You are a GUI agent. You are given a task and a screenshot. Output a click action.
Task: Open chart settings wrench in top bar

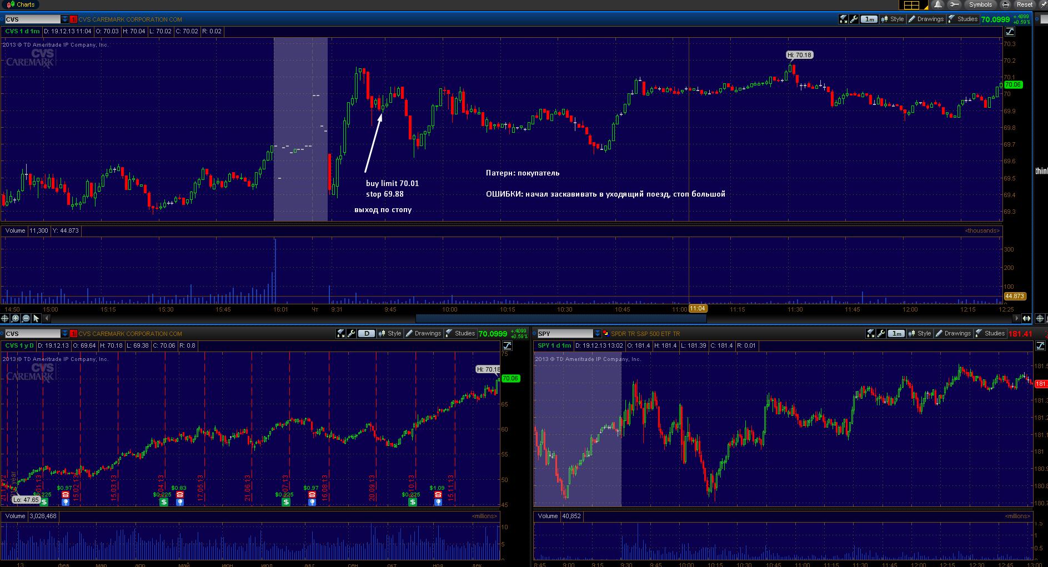pyautogui.click(x=954, y=4)
